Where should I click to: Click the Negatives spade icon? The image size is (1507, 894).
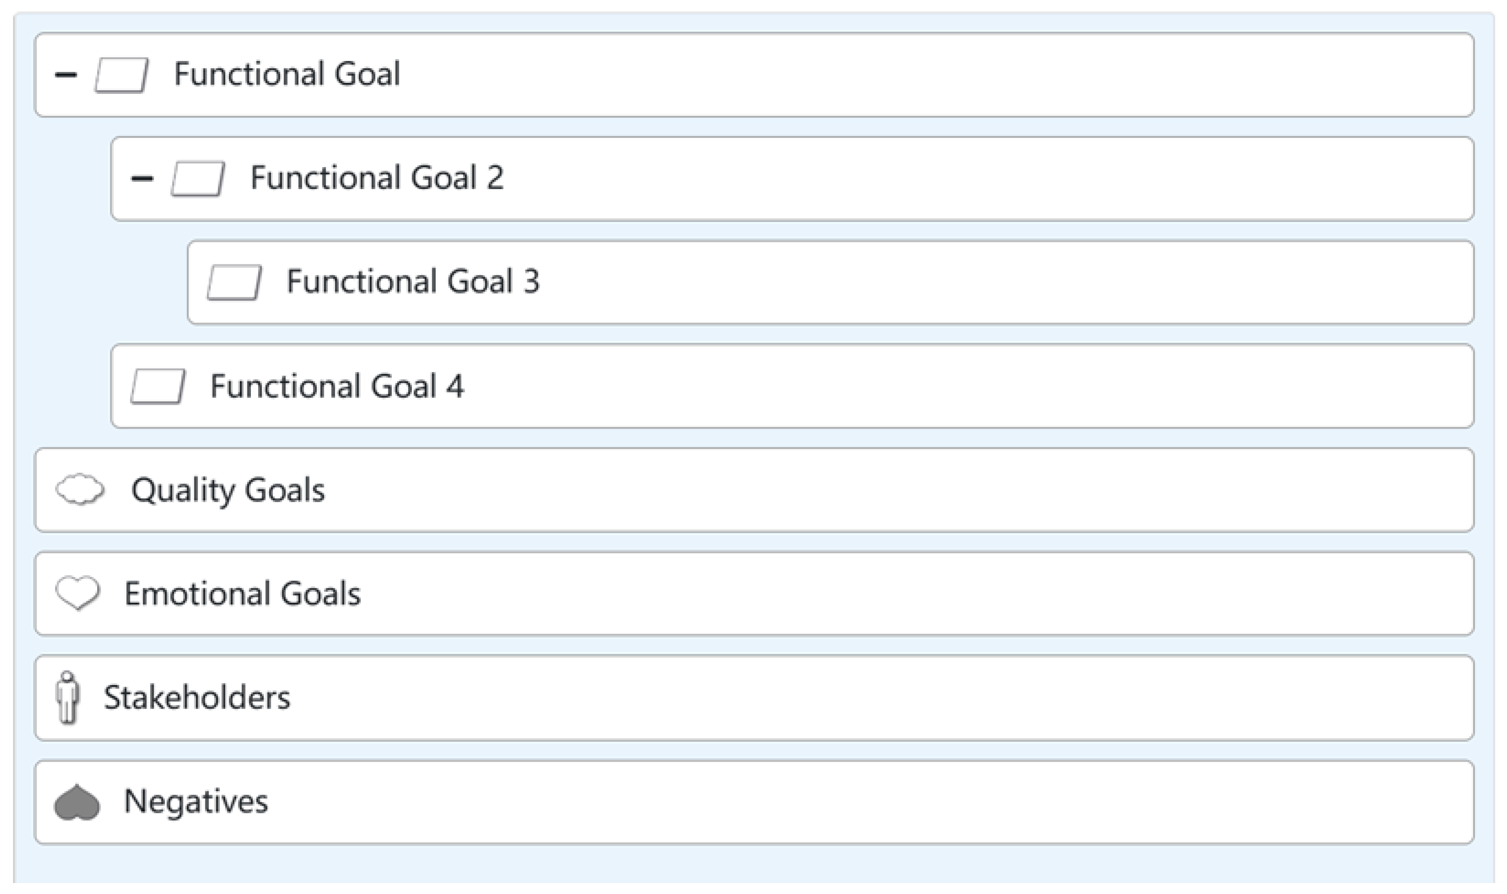(x=77, y=803)
